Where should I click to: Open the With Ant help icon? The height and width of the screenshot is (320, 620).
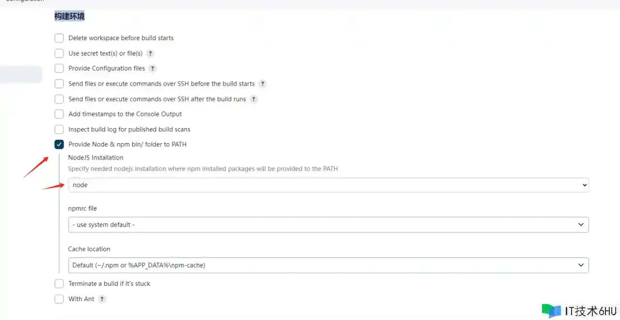click(102, 299)
